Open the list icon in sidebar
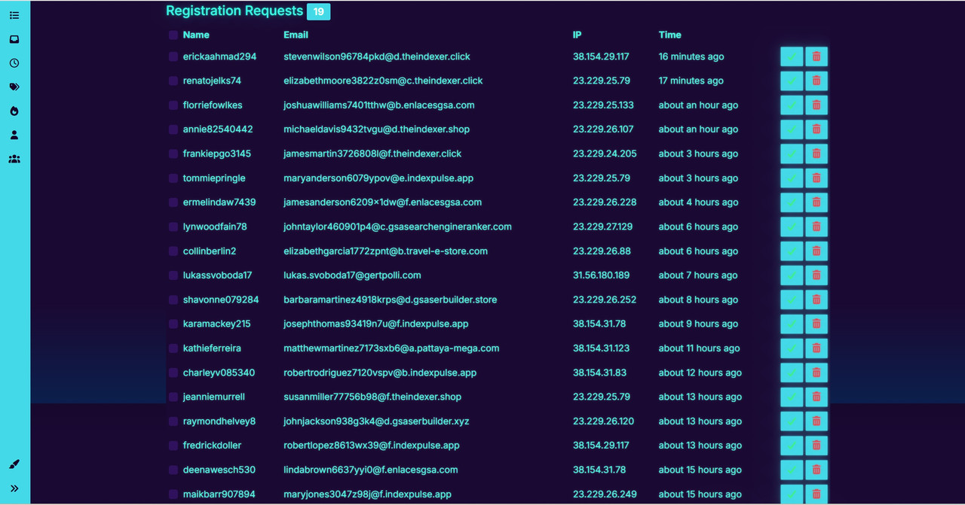Image resolution: width=965 pixels, height=505 pixels. click(14, 15)
